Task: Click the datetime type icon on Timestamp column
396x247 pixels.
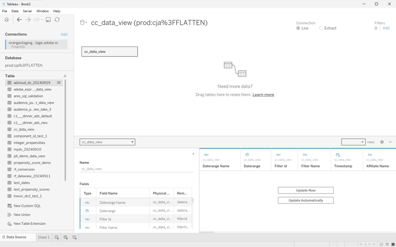Action: pyautogui.click(x=338, y=154)
